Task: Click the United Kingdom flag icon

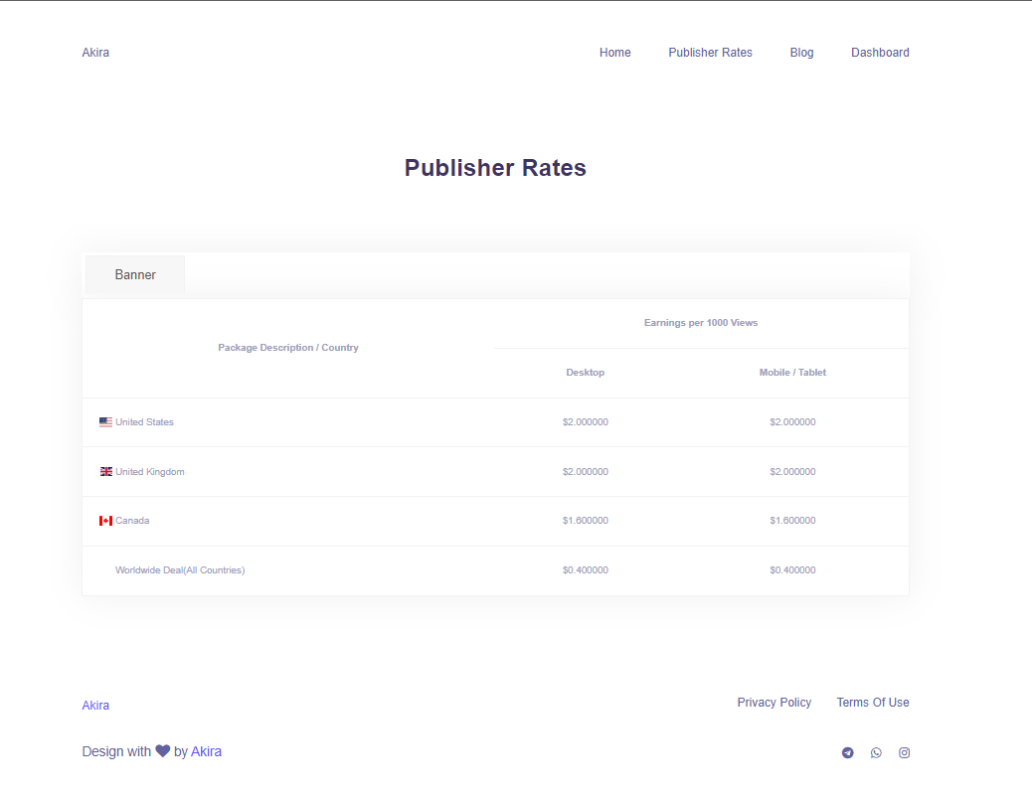Action: point(105,472)
